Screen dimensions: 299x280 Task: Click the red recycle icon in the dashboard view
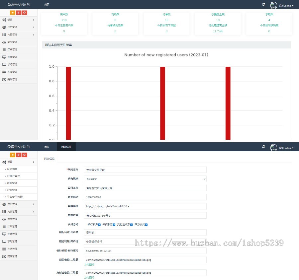coord(24,13)
